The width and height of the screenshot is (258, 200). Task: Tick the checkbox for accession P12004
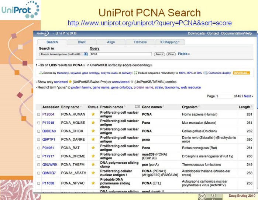[39, 114]
